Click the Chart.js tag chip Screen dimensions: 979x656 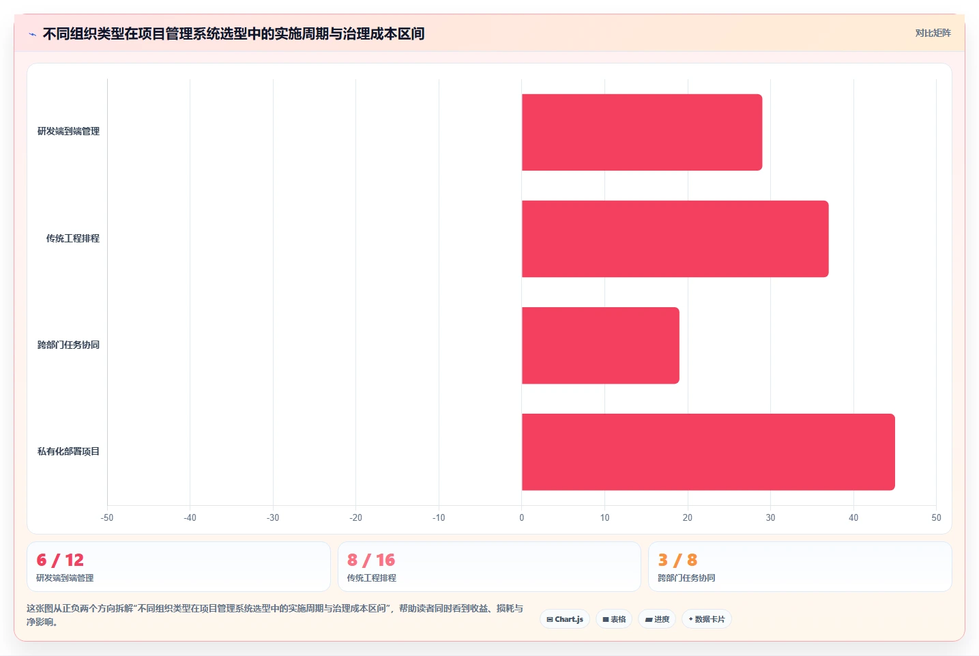[x=565, y=619]
